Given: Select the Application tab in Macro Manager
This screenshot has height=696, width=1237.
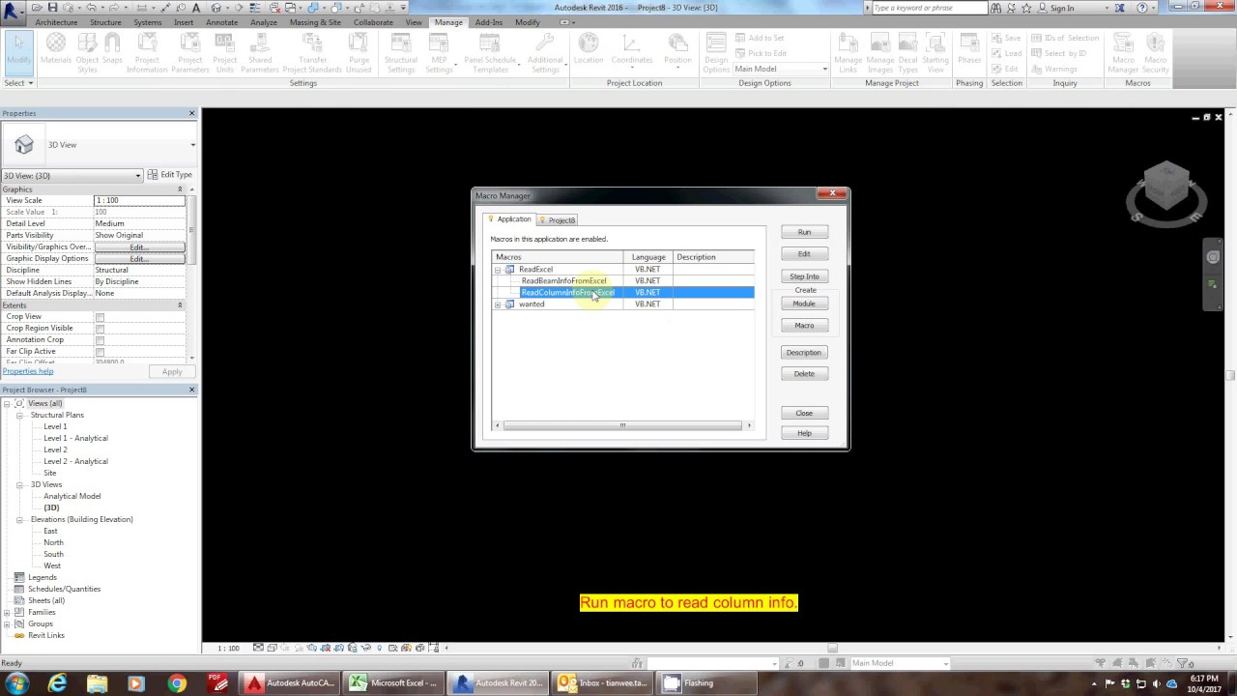Looking at the screenshot, I should pyautogui.click(x=509, y=219).
